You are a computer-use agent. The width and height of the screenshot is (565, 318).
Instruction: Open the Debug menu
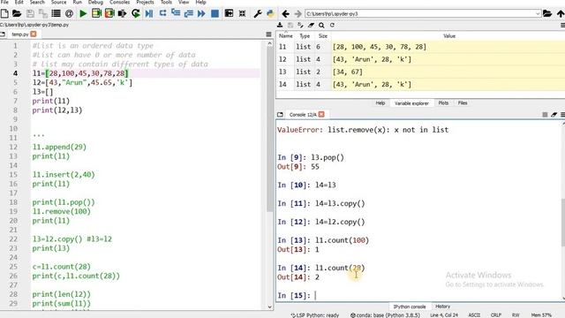tap(95, 2)
